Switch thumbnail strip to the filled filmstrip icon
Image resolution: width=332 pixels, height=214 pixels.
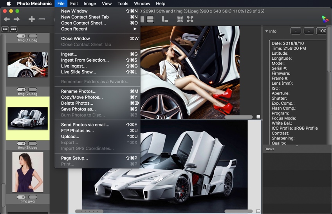(x=14, y=29)
